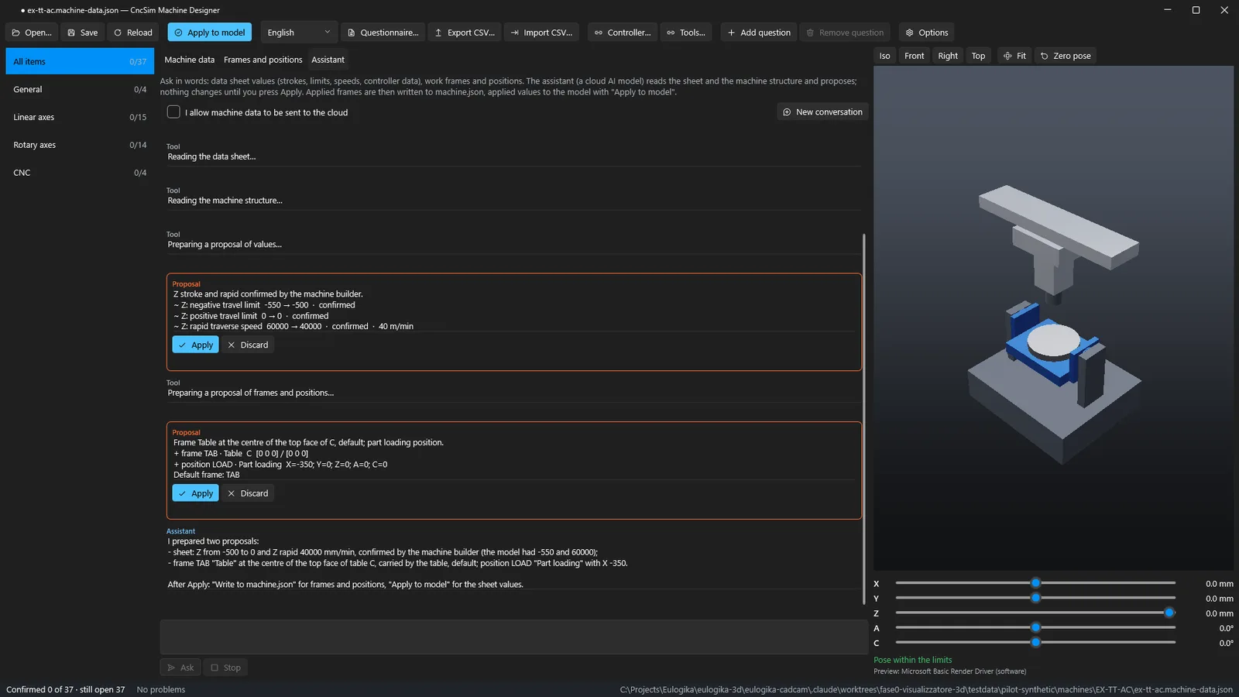
Task: Start a New conversation
Action: [822, 112]
